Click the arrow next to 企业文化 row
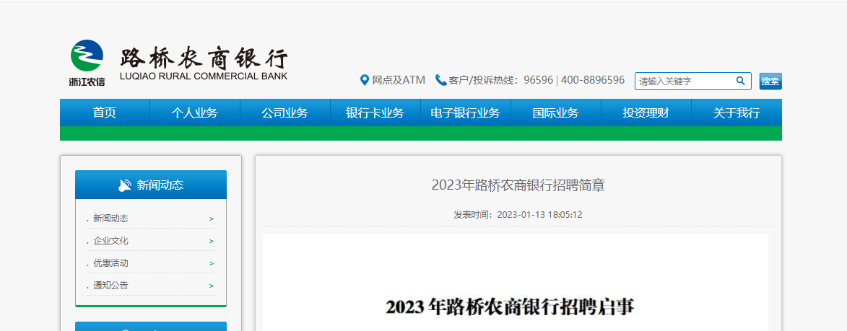The height and width of the screenshot is (331, 847). click(212, 241)
